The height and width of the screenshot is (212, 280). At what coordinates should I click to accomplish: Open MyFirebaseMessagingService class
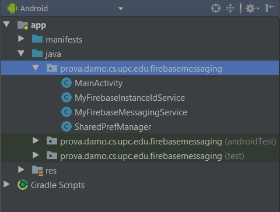coord(131,112)
